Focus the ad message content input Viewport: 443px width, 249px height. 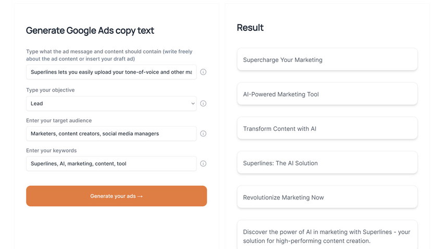click(112, 72)
